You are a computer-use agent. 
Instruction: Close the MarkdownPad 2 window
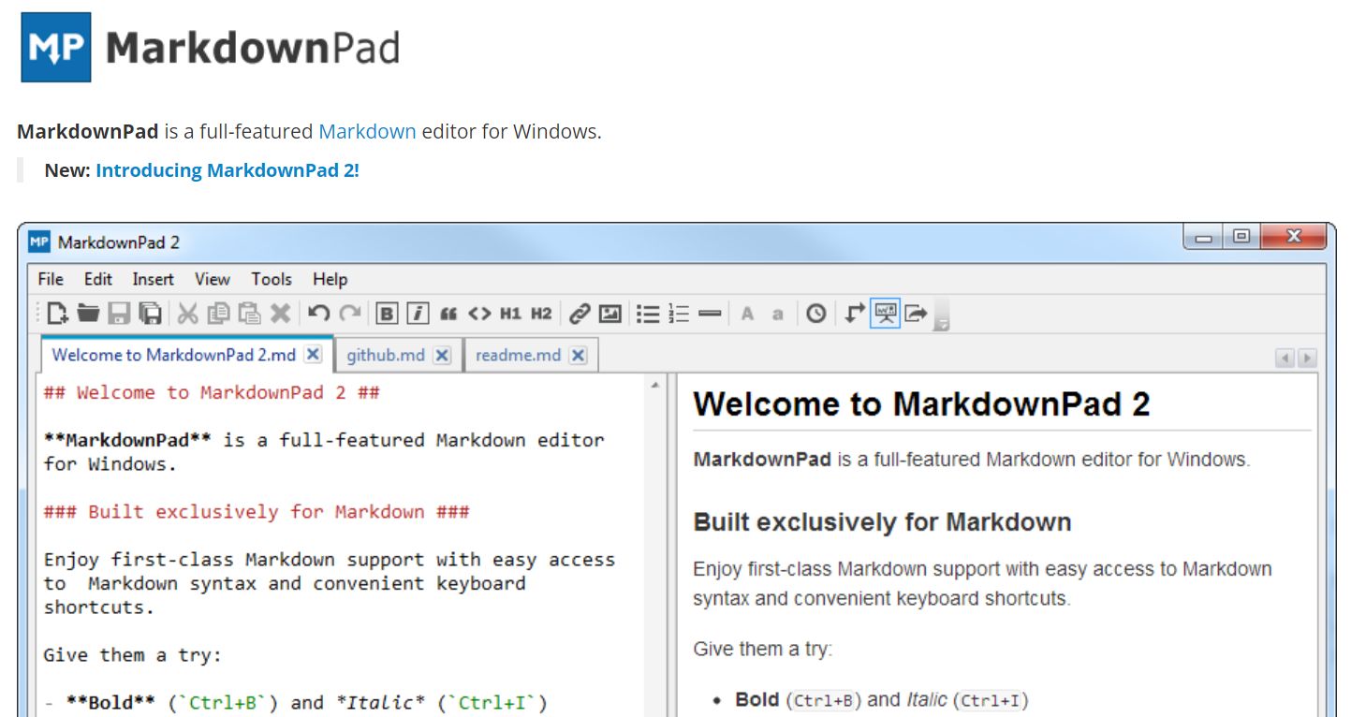click(x=1294, y=238)
